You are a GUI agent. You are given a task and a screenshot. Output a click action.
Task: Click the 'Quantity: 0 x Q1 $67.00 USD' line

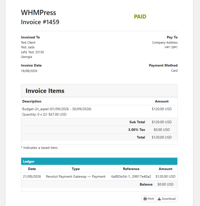tap(44, 114)
